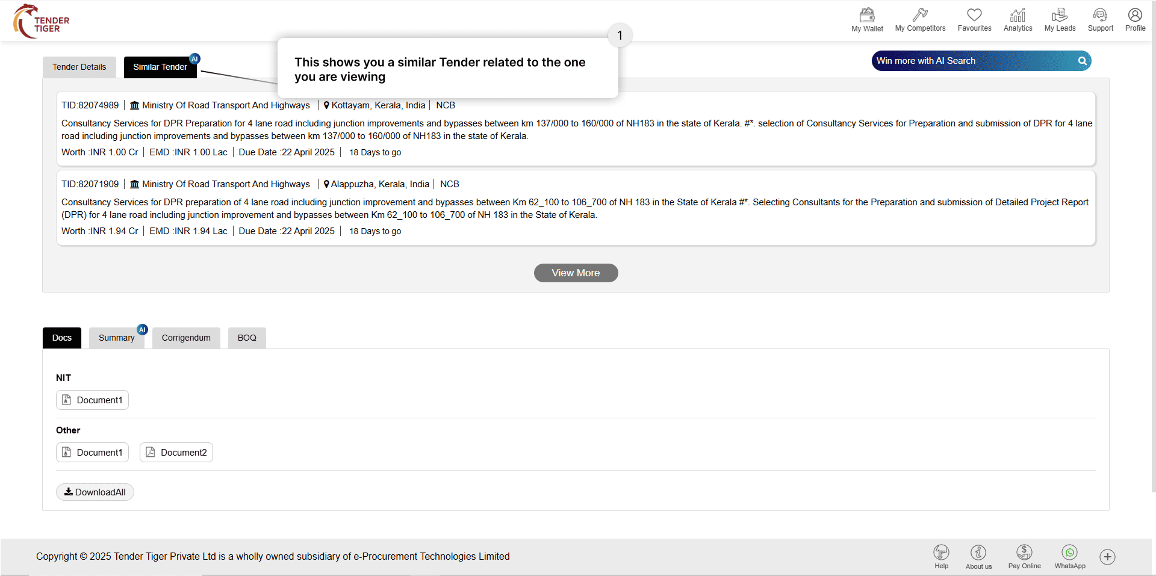Open the BOQ tab

click(247, 338)
